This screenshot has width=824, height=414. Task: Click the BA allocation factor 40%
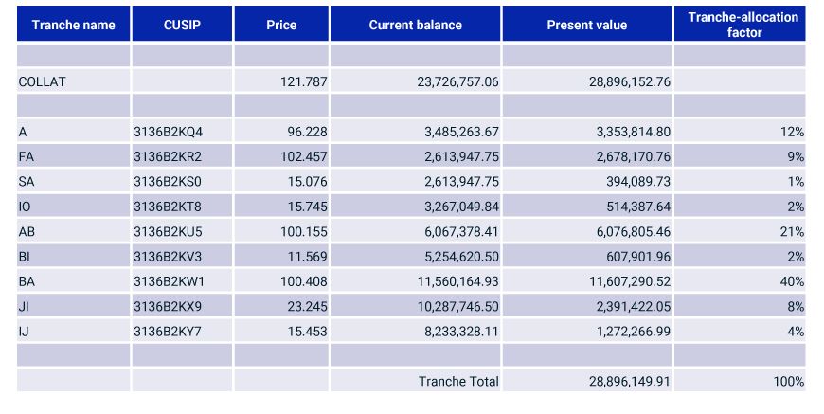click(x=792, y=281)
